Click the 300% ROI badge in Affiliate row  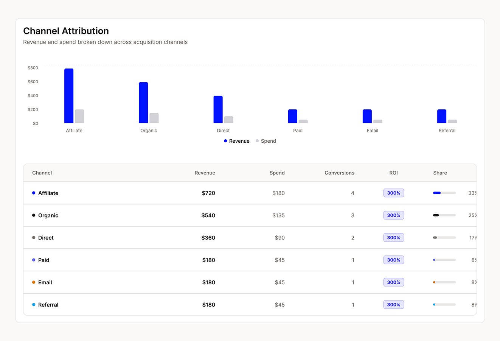[x=394, y=193]
